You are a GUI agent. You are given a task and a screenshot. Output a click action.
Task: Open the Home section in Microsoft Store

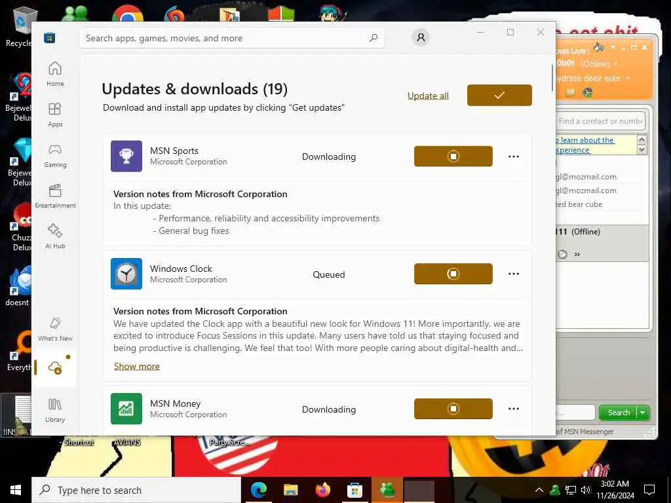click(55, 74)
